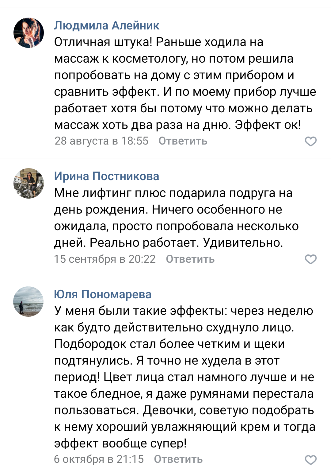Go to Юля Пономарева's profile name link
This screenshot has width=331, height=476.
[x=103, y=294]
